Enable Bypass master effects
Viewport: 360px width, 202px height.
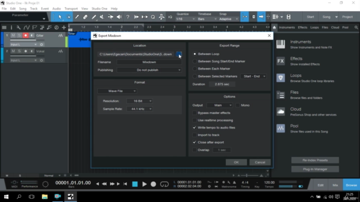[x=195, y=113]
